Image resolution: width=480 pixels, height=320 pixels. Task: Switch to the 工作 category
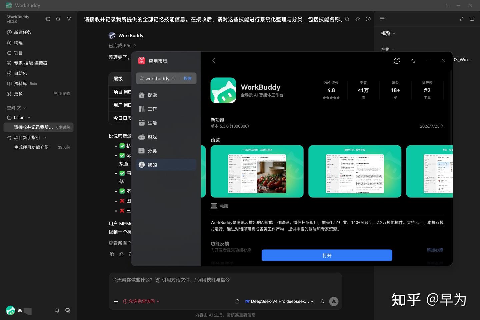pyautogui.click(x=166, y=109)
